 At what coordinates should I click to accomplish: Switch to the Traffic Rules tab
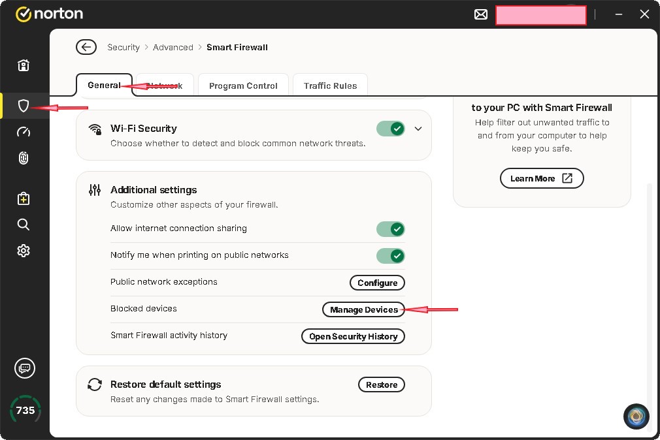click(331, 86)
